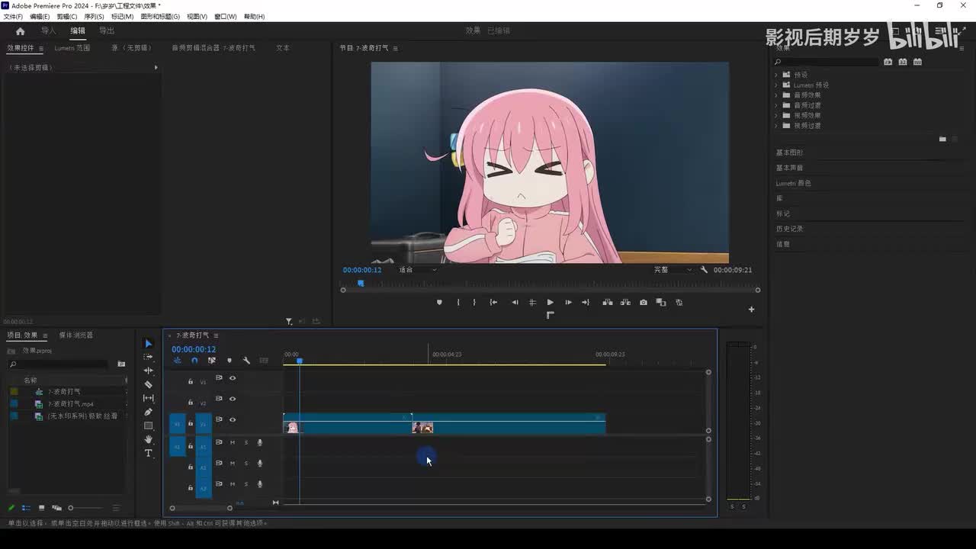Toggle V1 track eye visibility

(233, 419)
